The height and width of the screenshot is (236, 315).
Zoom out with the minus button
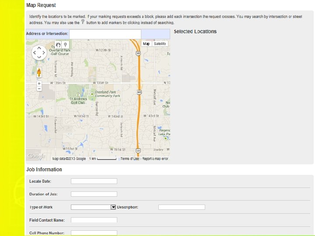pyautogui.click(x=39, y=89)
